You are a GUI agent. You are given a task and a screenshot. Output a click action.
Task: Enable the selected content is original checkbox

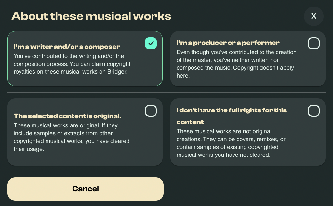pyautogui.click(x=151, y=111)
